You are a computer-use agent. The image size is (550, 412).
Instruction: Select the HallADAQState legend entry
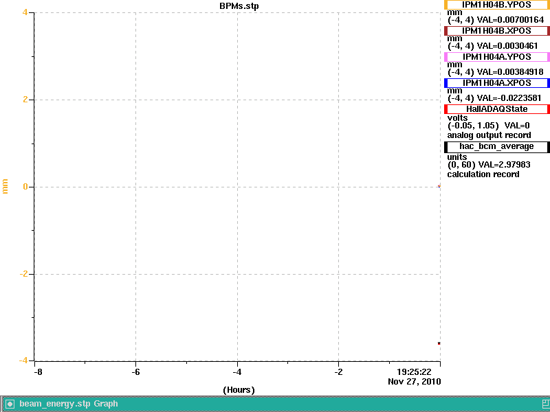[x=496, y=109]
